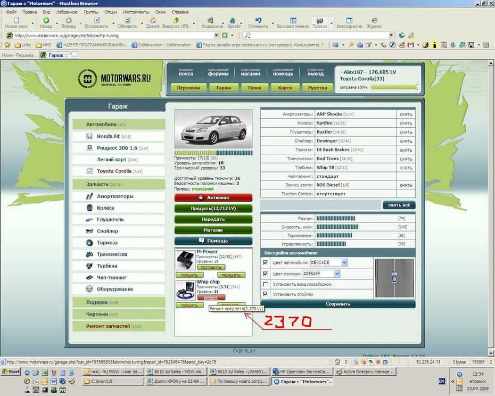
Task: Open the History (Журнал) toolbar icon
Action: tap(374, 20)
